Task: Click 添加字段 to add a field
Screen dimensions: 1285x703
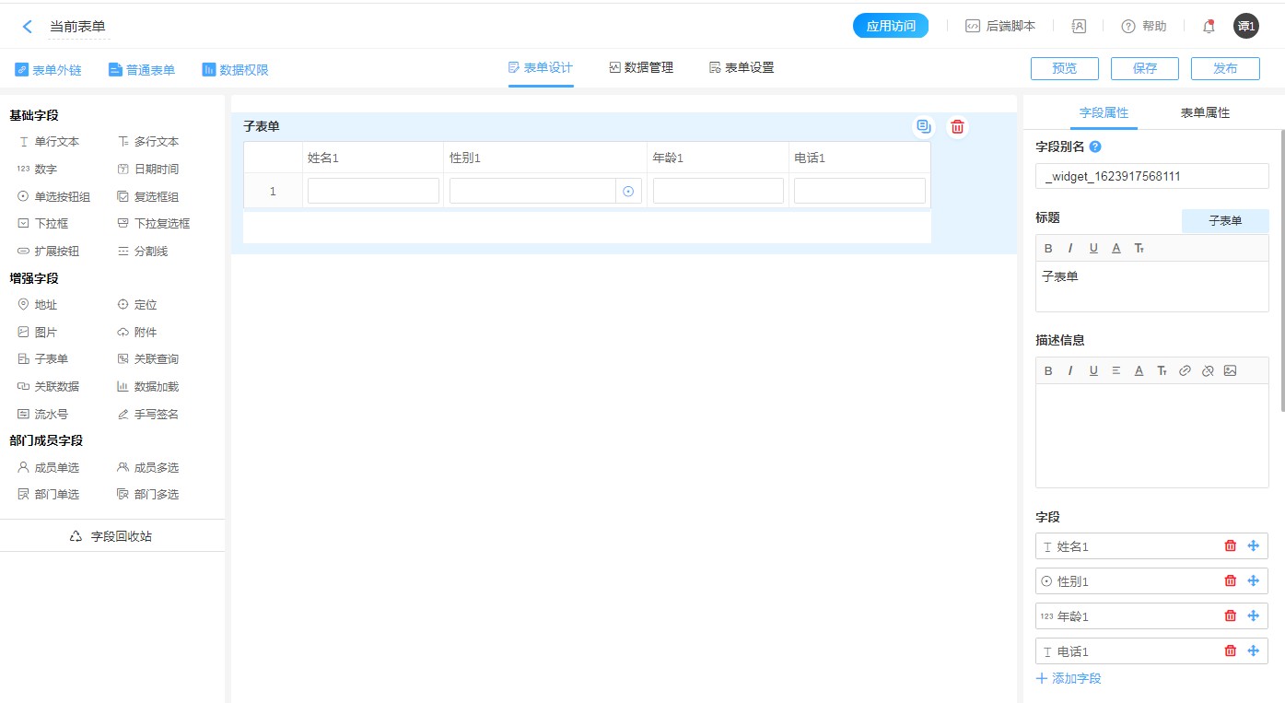Action: [1069, 679]
